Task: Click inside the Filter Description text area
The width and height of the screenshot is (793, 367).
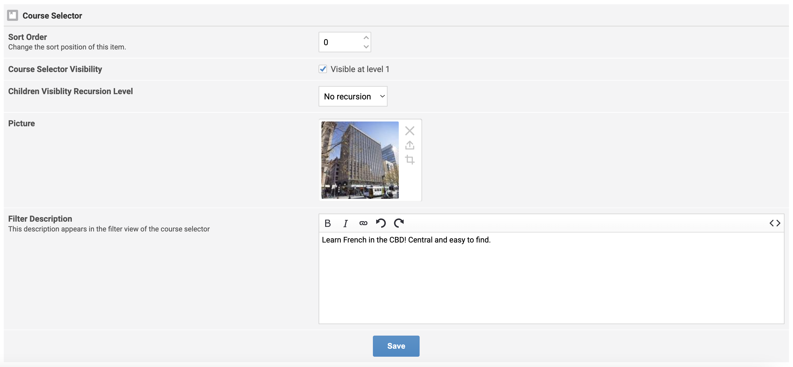Action: click(551, 277)
